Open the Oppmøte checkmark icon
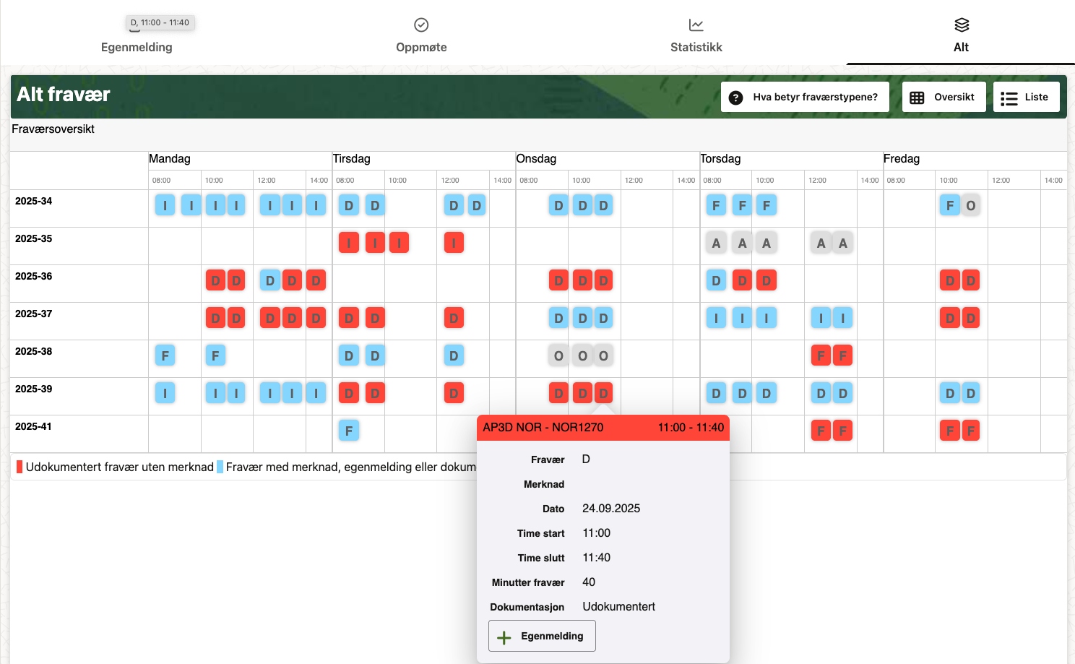 pos(421,25)
